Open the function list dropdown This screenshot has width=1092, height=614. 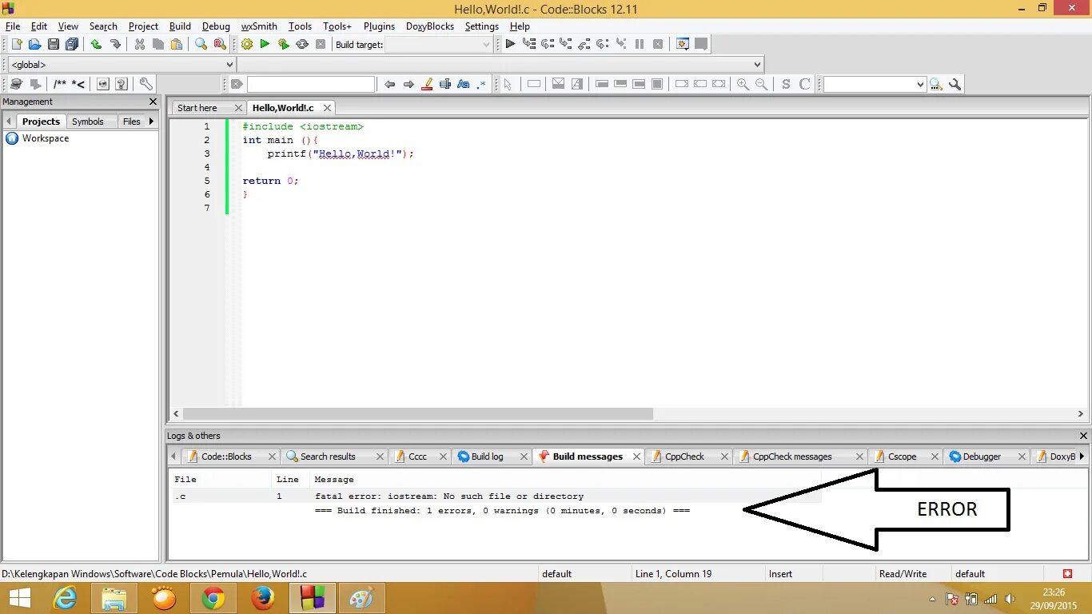[500, 65]
